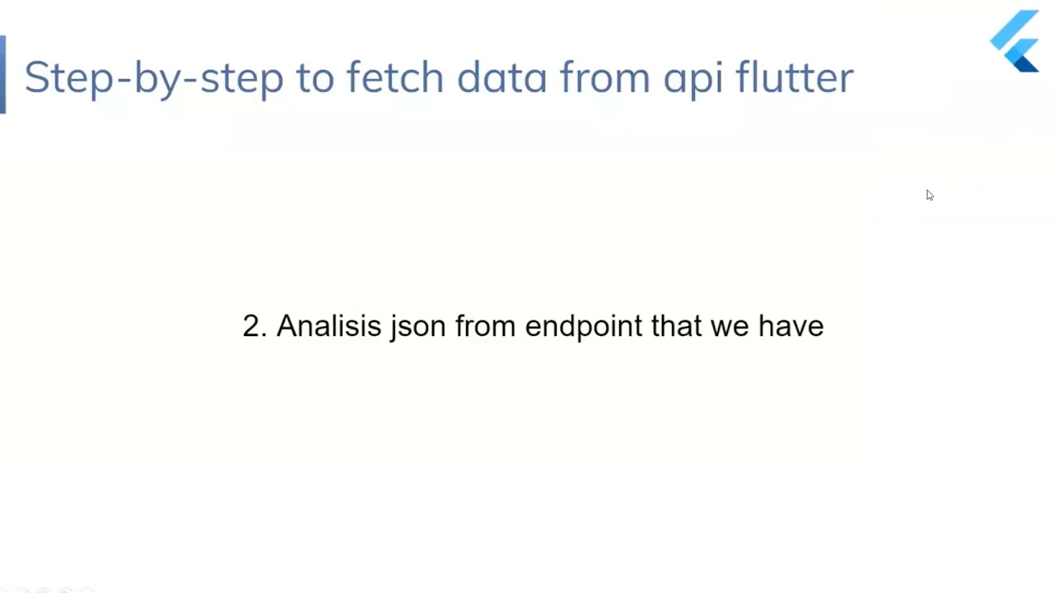Viewport: 1054px width, 593px height.
Task: Click the list number "2."
Action: pyautogui.click(x=254, y=326)
